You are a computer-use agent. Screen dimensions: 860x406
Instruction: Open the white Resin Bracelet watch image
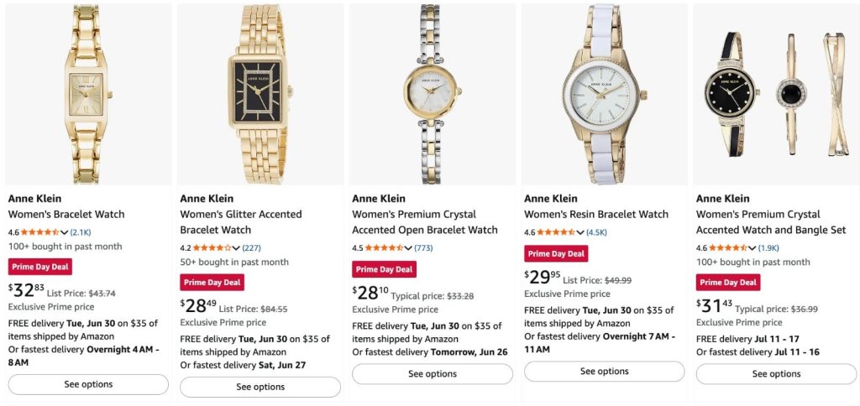click(605, 94)
